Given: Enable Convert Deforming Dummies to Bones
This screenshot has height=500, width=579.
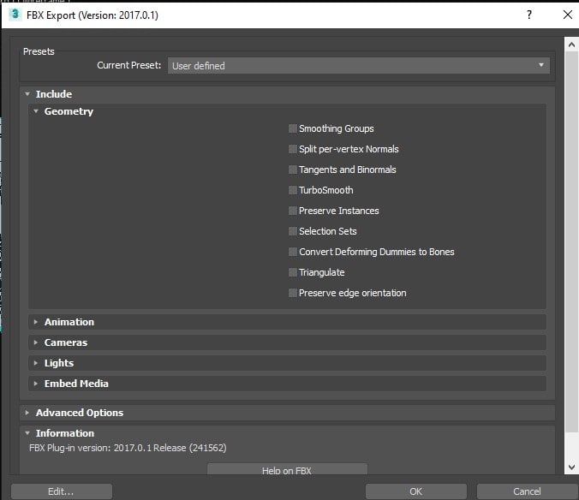Looking at the screenshot, I should pyautogui.click(x=292, y=252).
